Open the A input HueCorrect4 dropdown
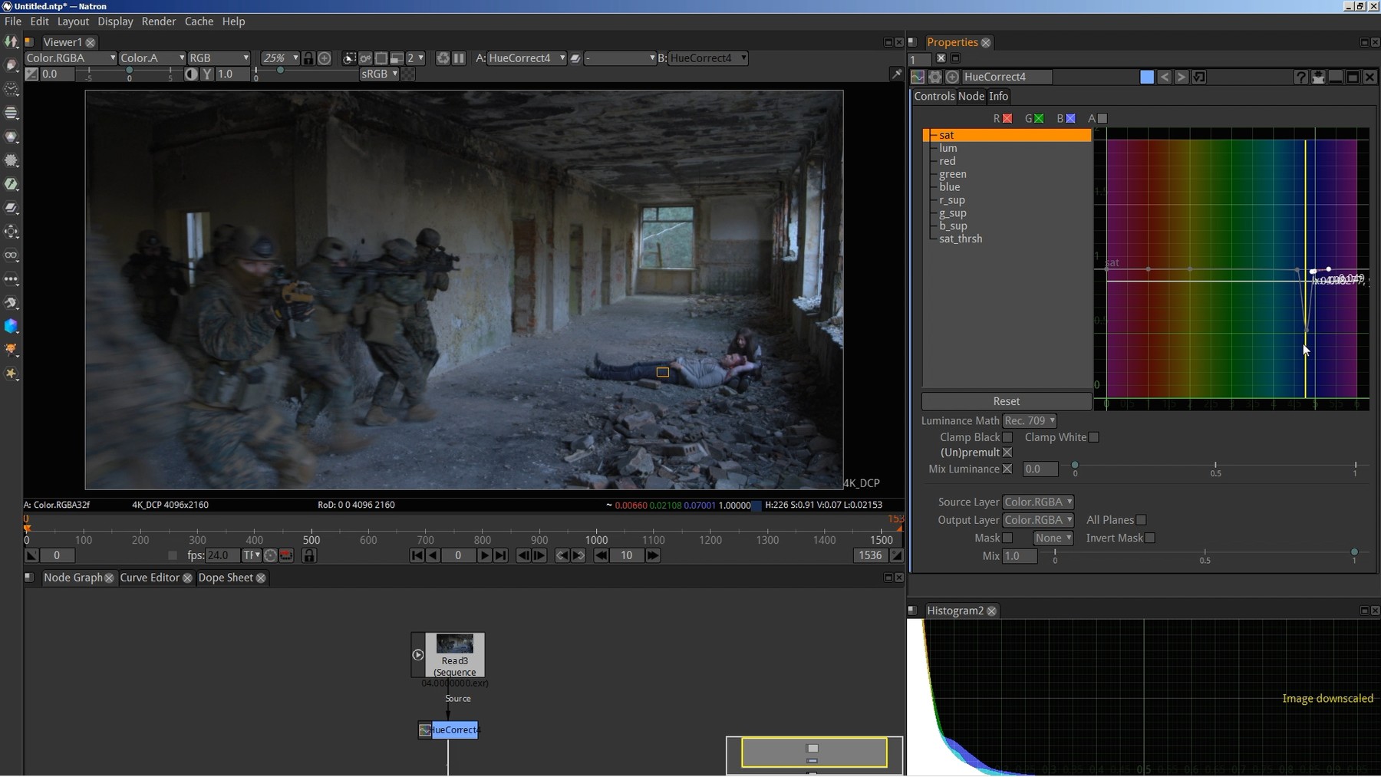The height and width of the screenshot is (777, 1381). tap(526, 58)
